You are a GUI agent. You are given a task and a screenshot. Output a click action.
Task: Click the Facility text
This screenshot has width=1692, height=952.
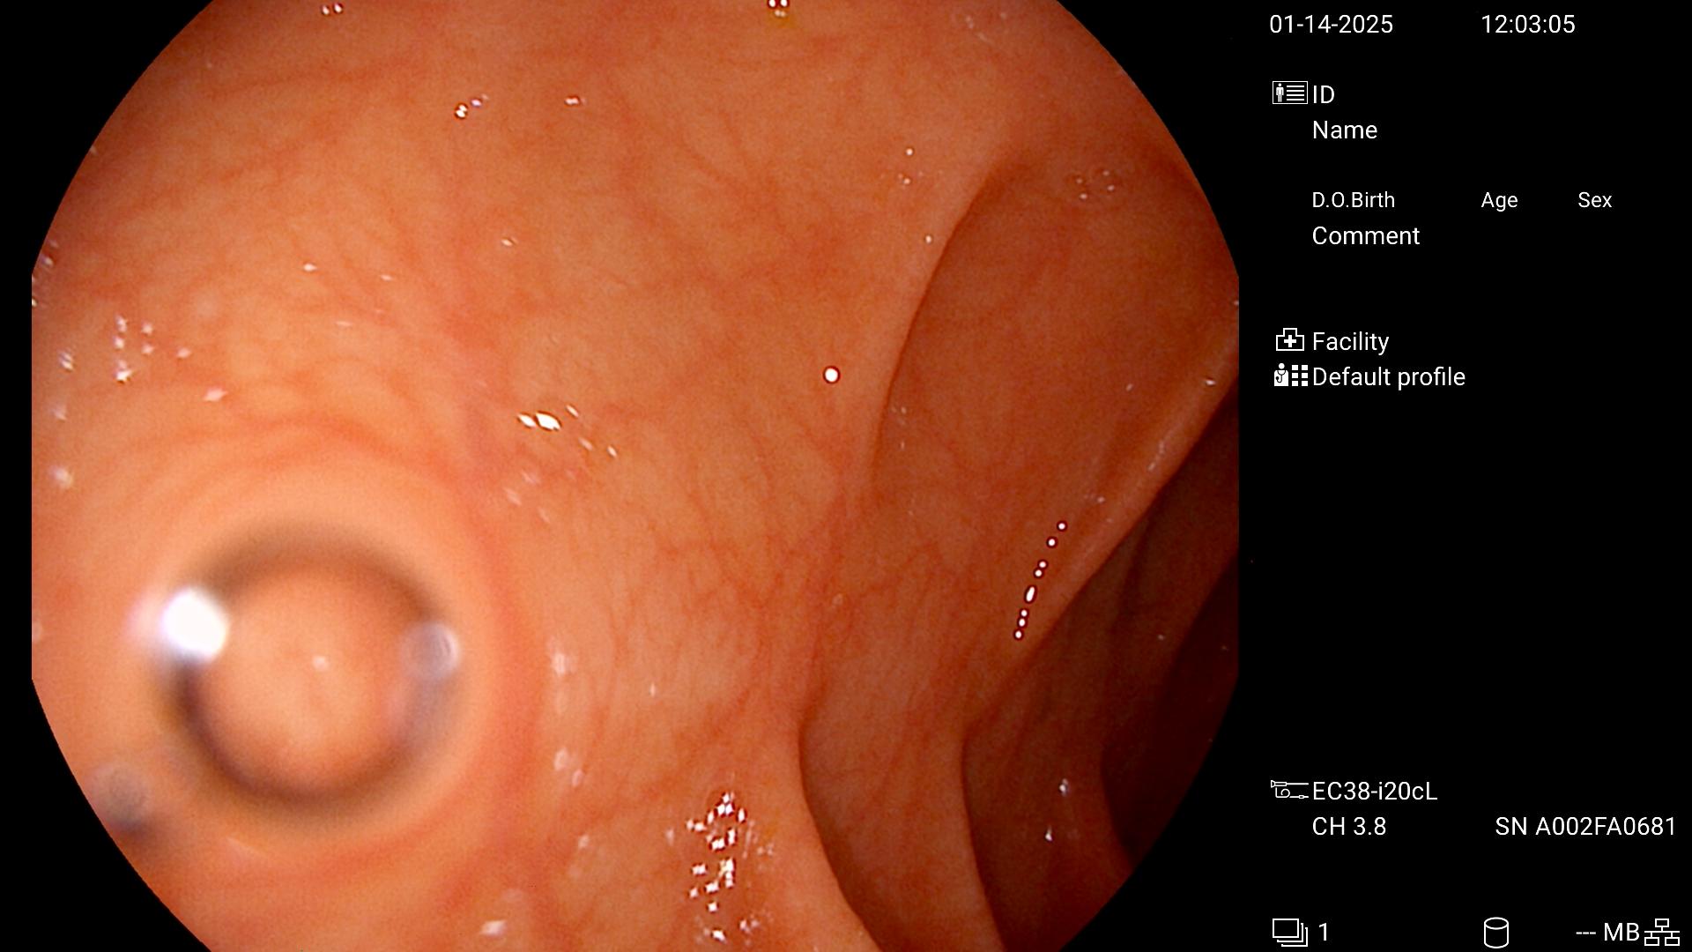(1349, 342)
